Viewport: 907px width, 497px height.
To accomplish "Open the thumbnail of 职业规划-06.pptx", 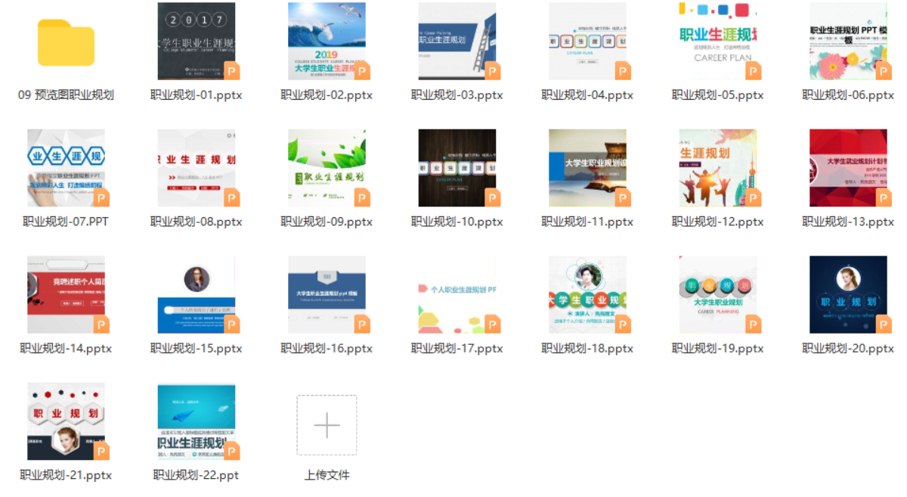I will 849,41.
